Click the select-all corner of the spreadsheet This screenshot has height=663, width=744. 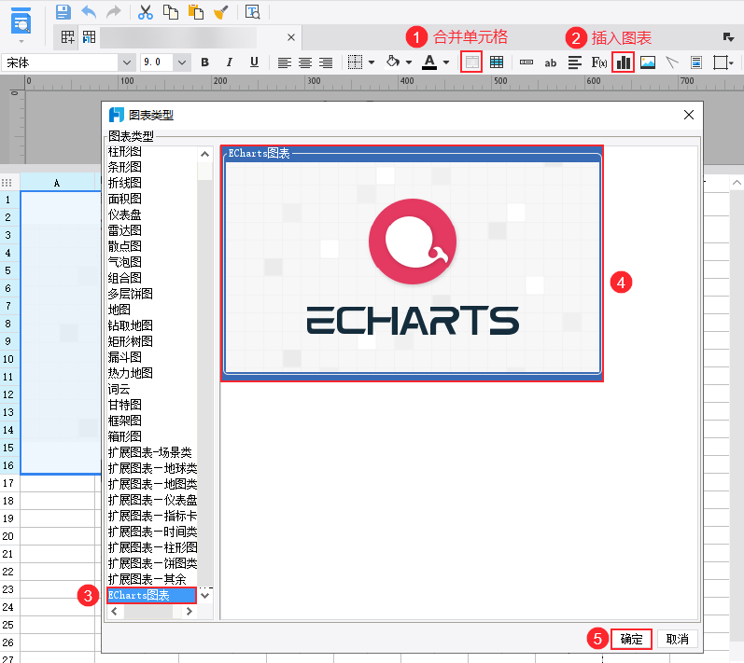pos(7,183)
